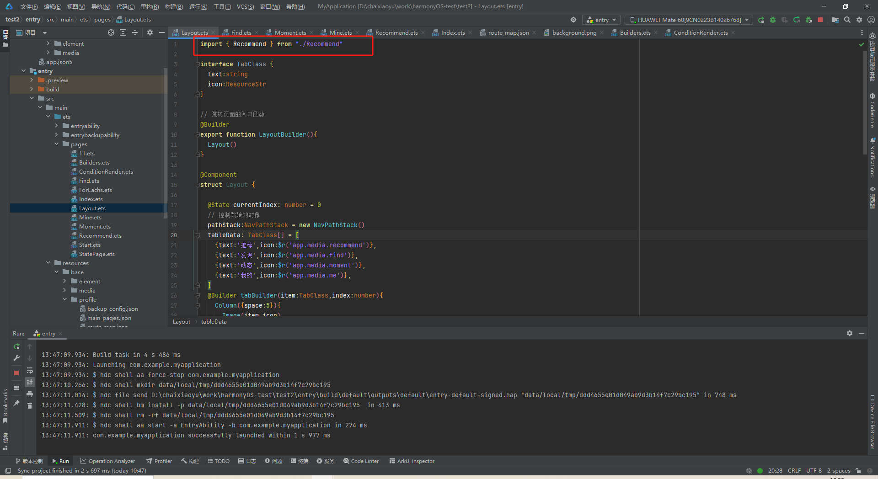Collapse the profile folder
878x479 pixels.
[65, 299]
